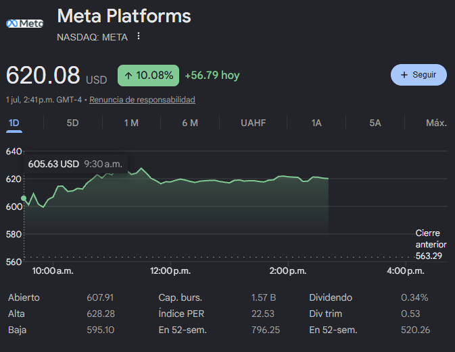Click the green 10.08% change badge
455x352 pixels.
(x=148, y=76)
